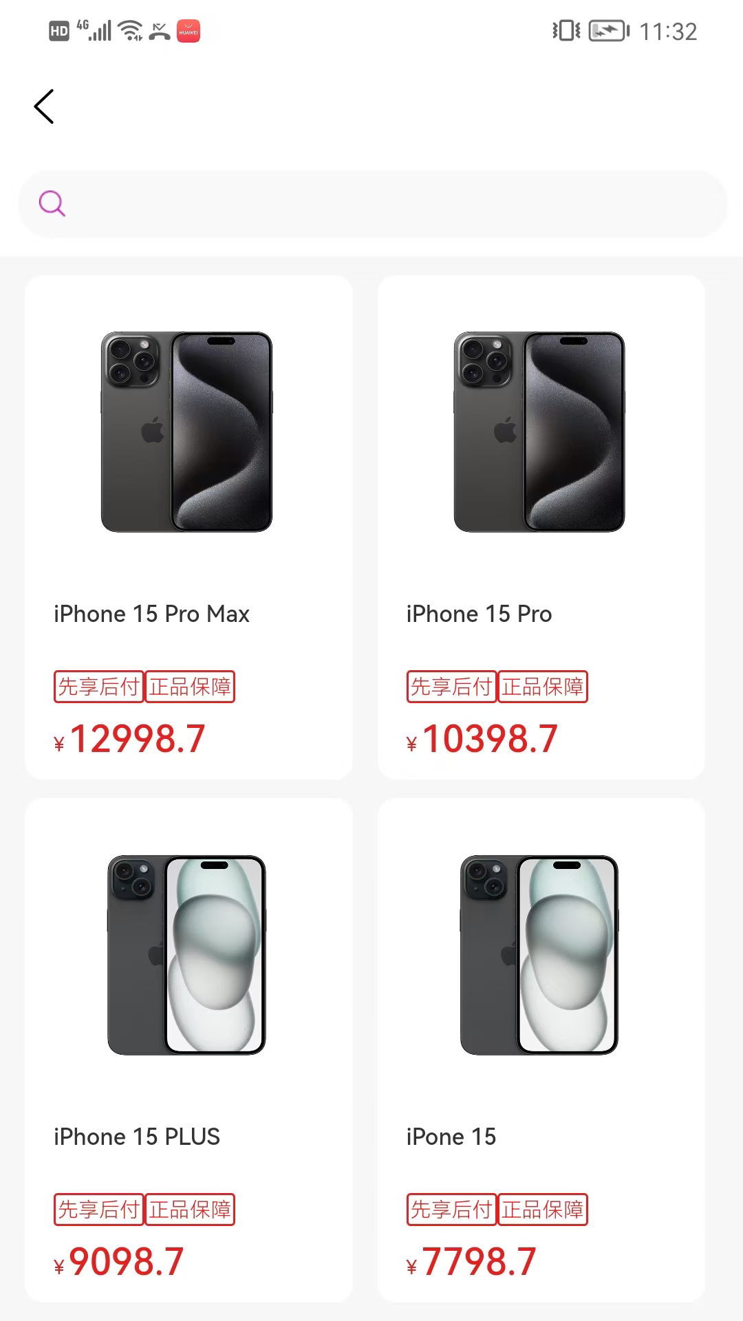
Task: Tap the purple search magnifier icon
Action: (x=52, y=204)
